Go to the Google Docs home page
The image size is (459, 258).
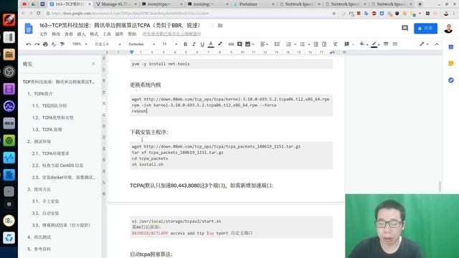click(x=29, y=29)
